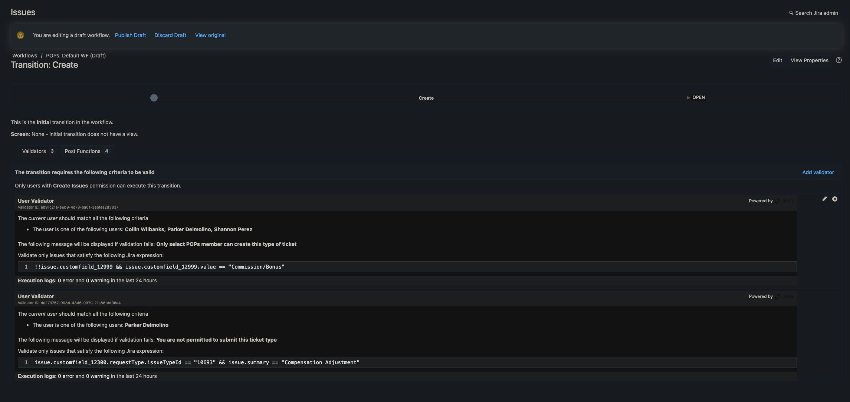Open help via the question mark icon
Viewport: 850px width, 402px height.
[839, 60]
